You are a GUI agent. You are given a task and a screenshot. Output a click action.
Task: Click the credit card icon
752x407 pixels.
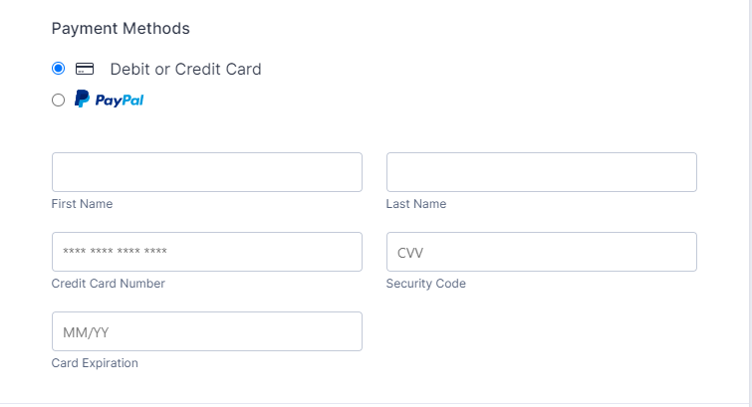(85, 69)
